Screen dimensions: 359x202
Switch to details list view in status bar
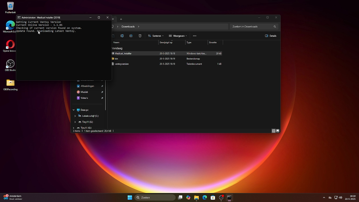point(273,131)
